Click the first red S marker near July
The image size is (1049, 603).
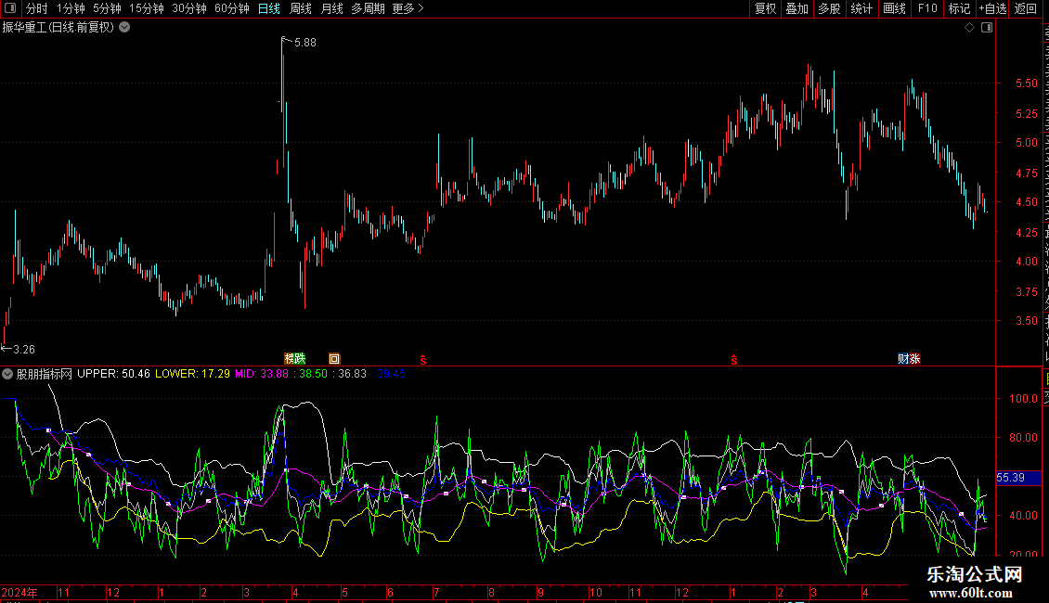coord(422,360)
